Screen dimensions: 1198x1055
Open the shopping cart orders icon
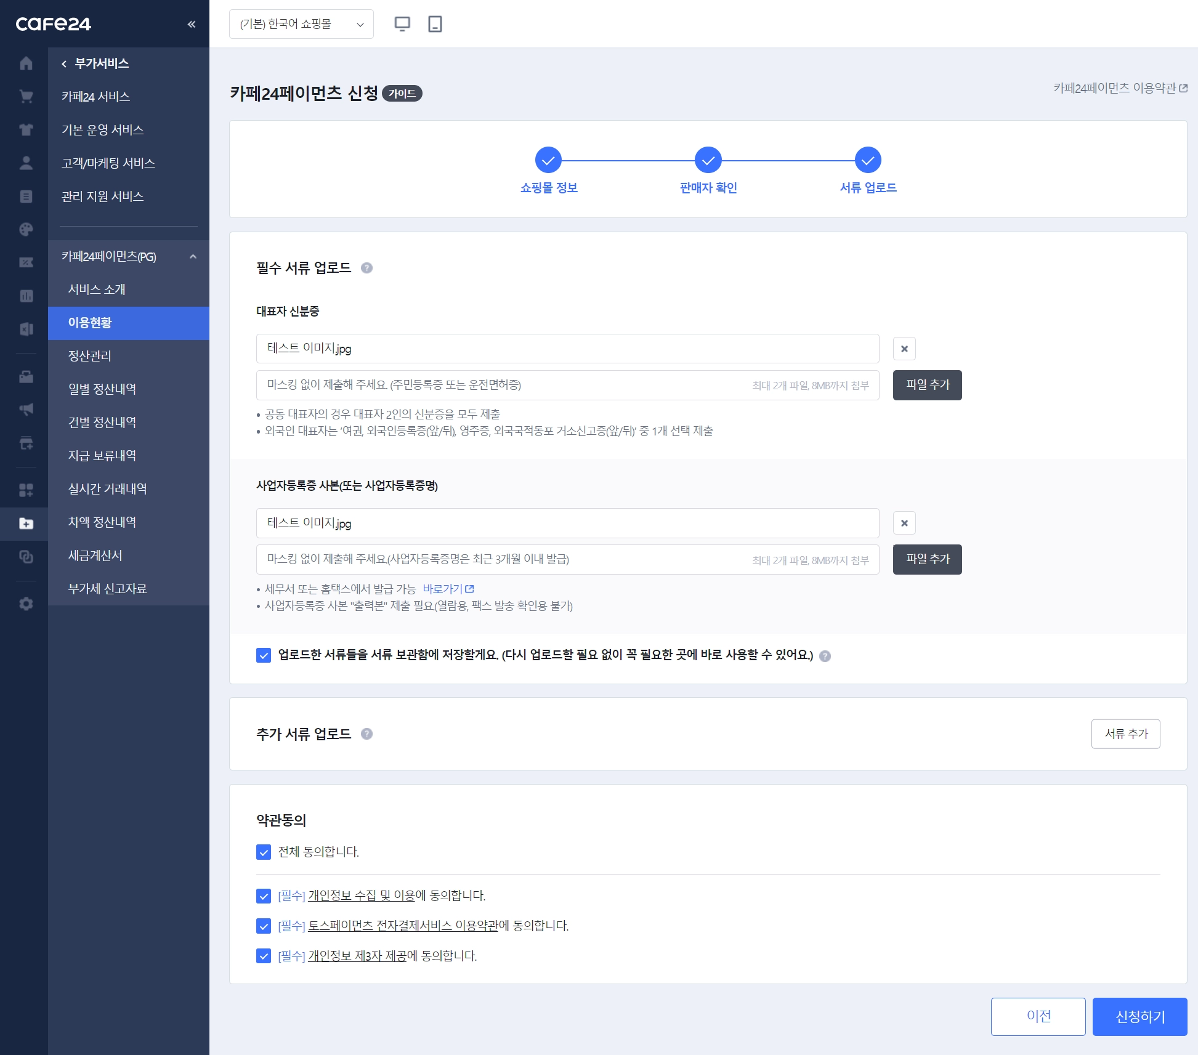coord(26,97)
